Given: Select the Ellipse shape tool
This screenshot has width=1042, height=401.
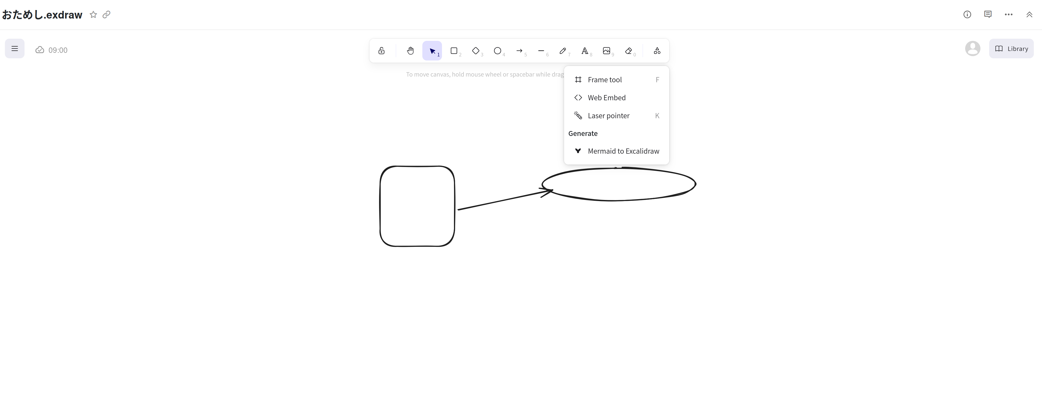Looking at the screenshot, I should click(498, 50).
